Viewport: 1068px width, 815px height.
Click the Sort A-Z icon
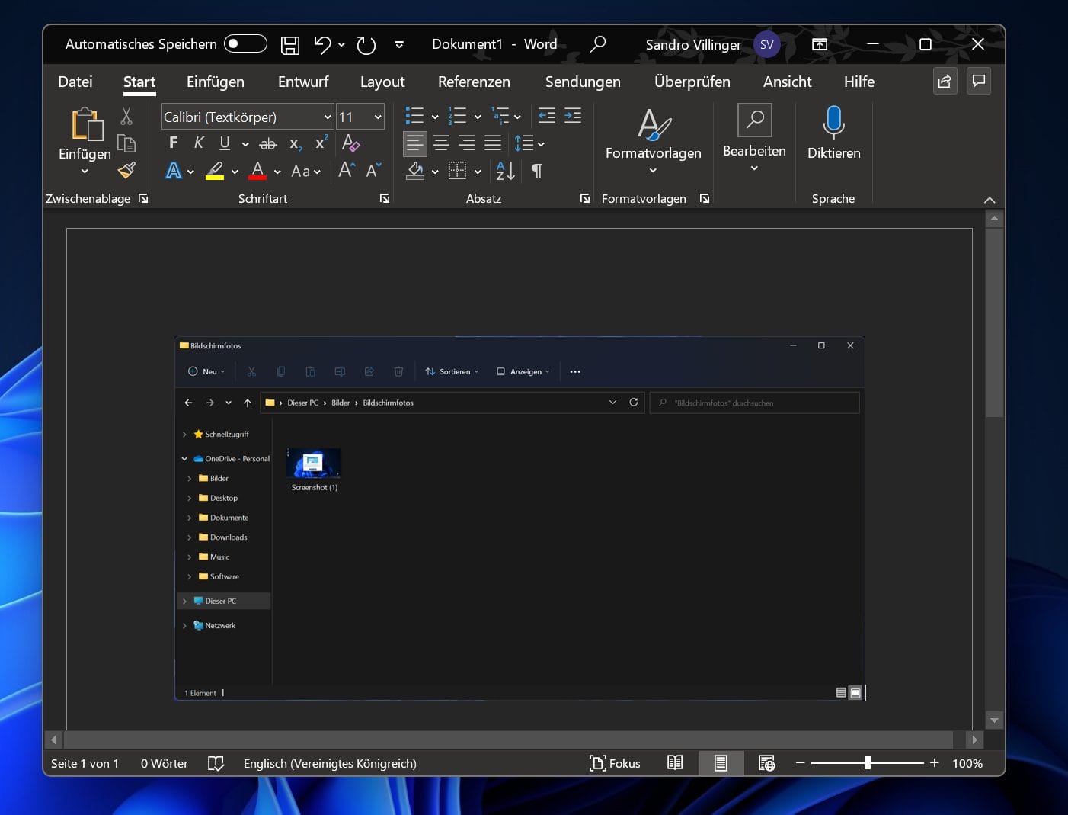505,171
